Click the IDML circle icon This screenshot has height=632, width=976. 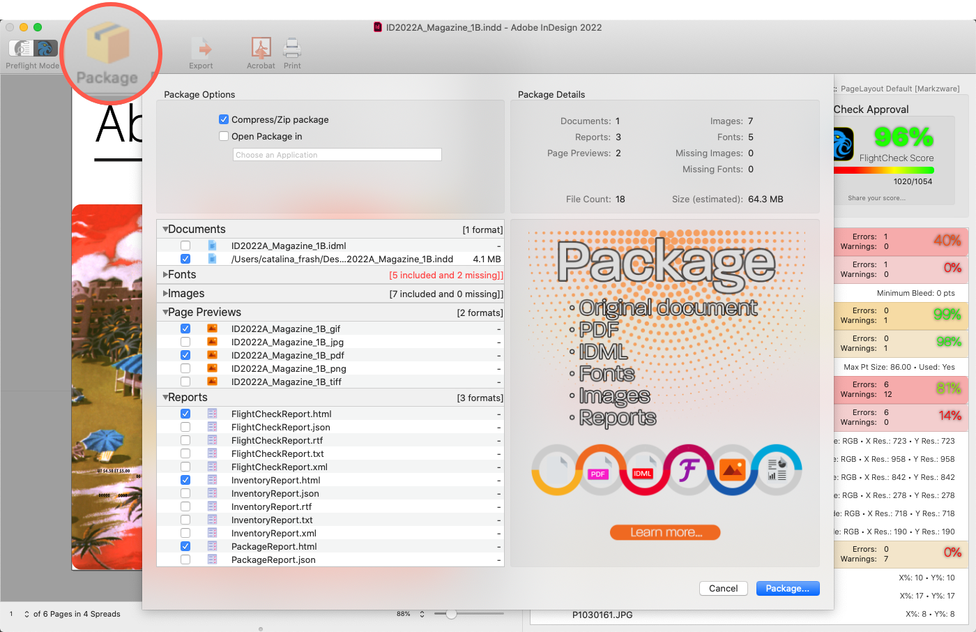click(643, 470)
